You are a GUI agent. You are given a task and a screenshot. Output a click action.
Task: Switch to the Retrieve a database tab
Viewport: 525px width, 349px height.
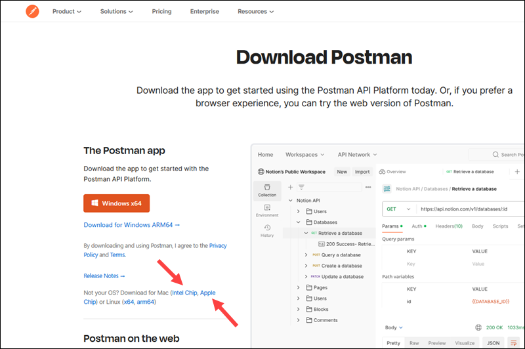pyautogui.click(x=470, y=172)
